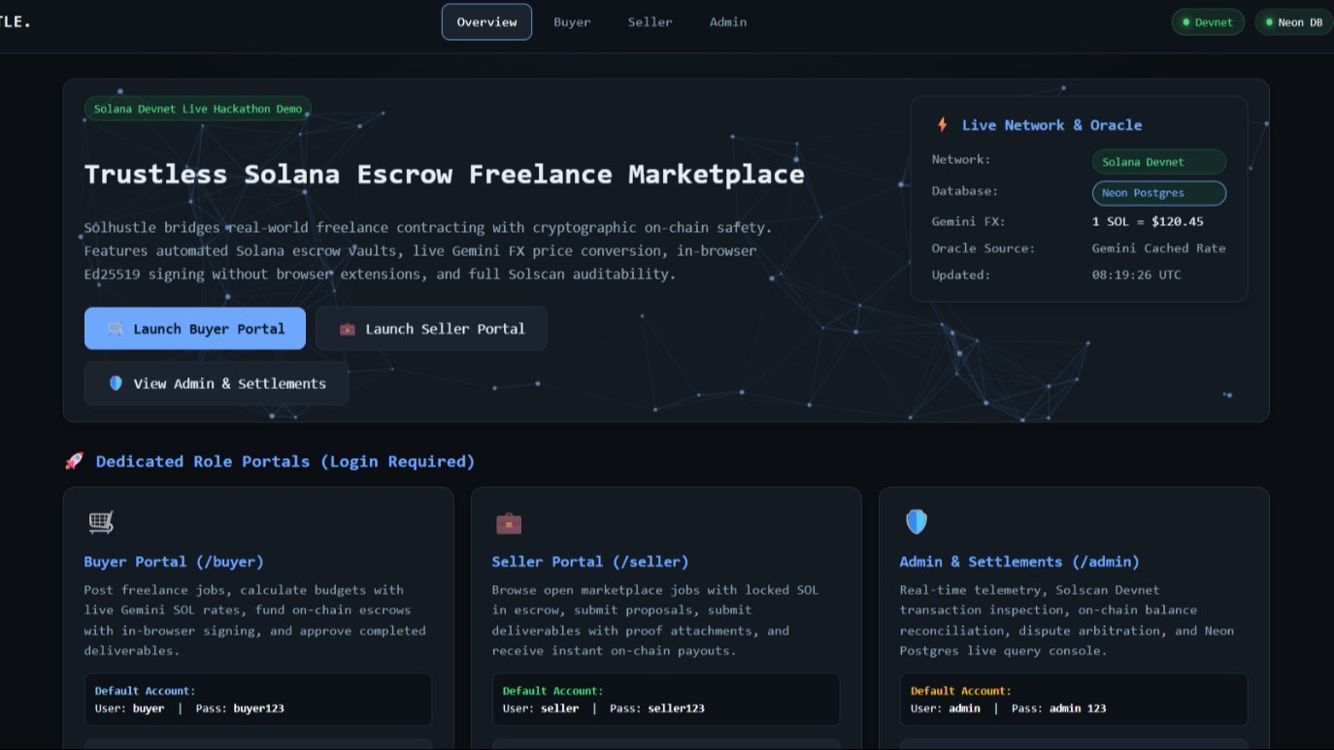1334x750 pixels.
Task: Click the cart icon in Launch Buyer Portal button
Action: [116, 329]
